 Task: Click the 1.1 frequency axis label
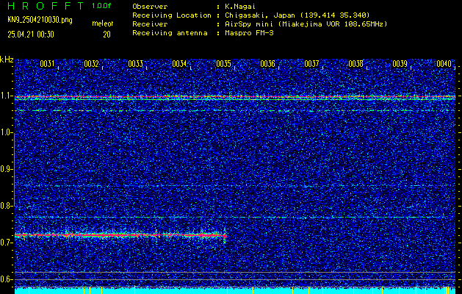6,96
